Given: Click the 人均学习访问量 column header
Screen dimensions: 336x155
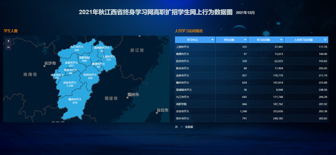Looking at the screenshot, I should [306, 40].
